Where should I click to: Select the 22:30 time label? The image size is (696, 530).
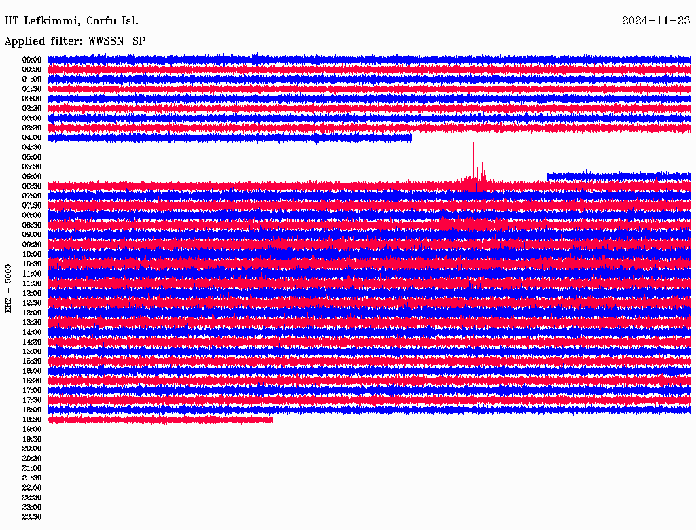[32, 498]
